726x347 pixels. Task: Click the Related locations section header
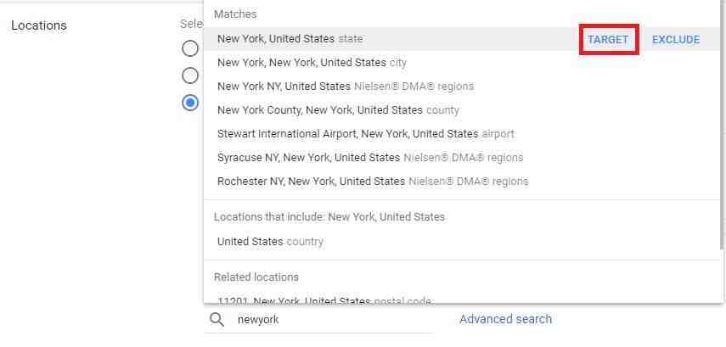point(256,277)
